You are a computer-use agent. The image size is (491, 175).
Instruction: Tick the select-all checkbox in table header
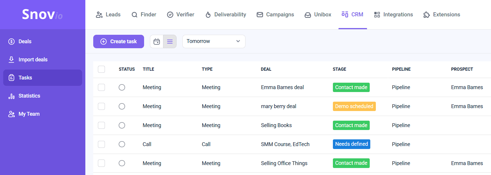[101, 69]
